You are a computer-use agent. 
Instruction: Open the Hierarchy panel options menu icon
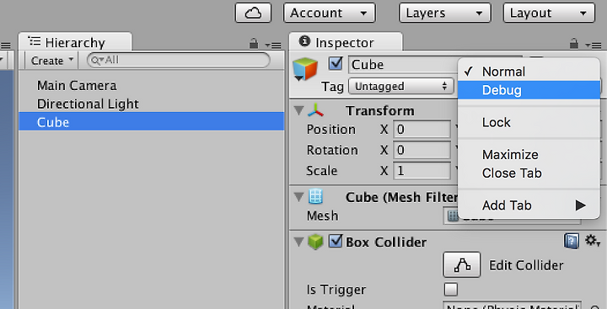273,45
